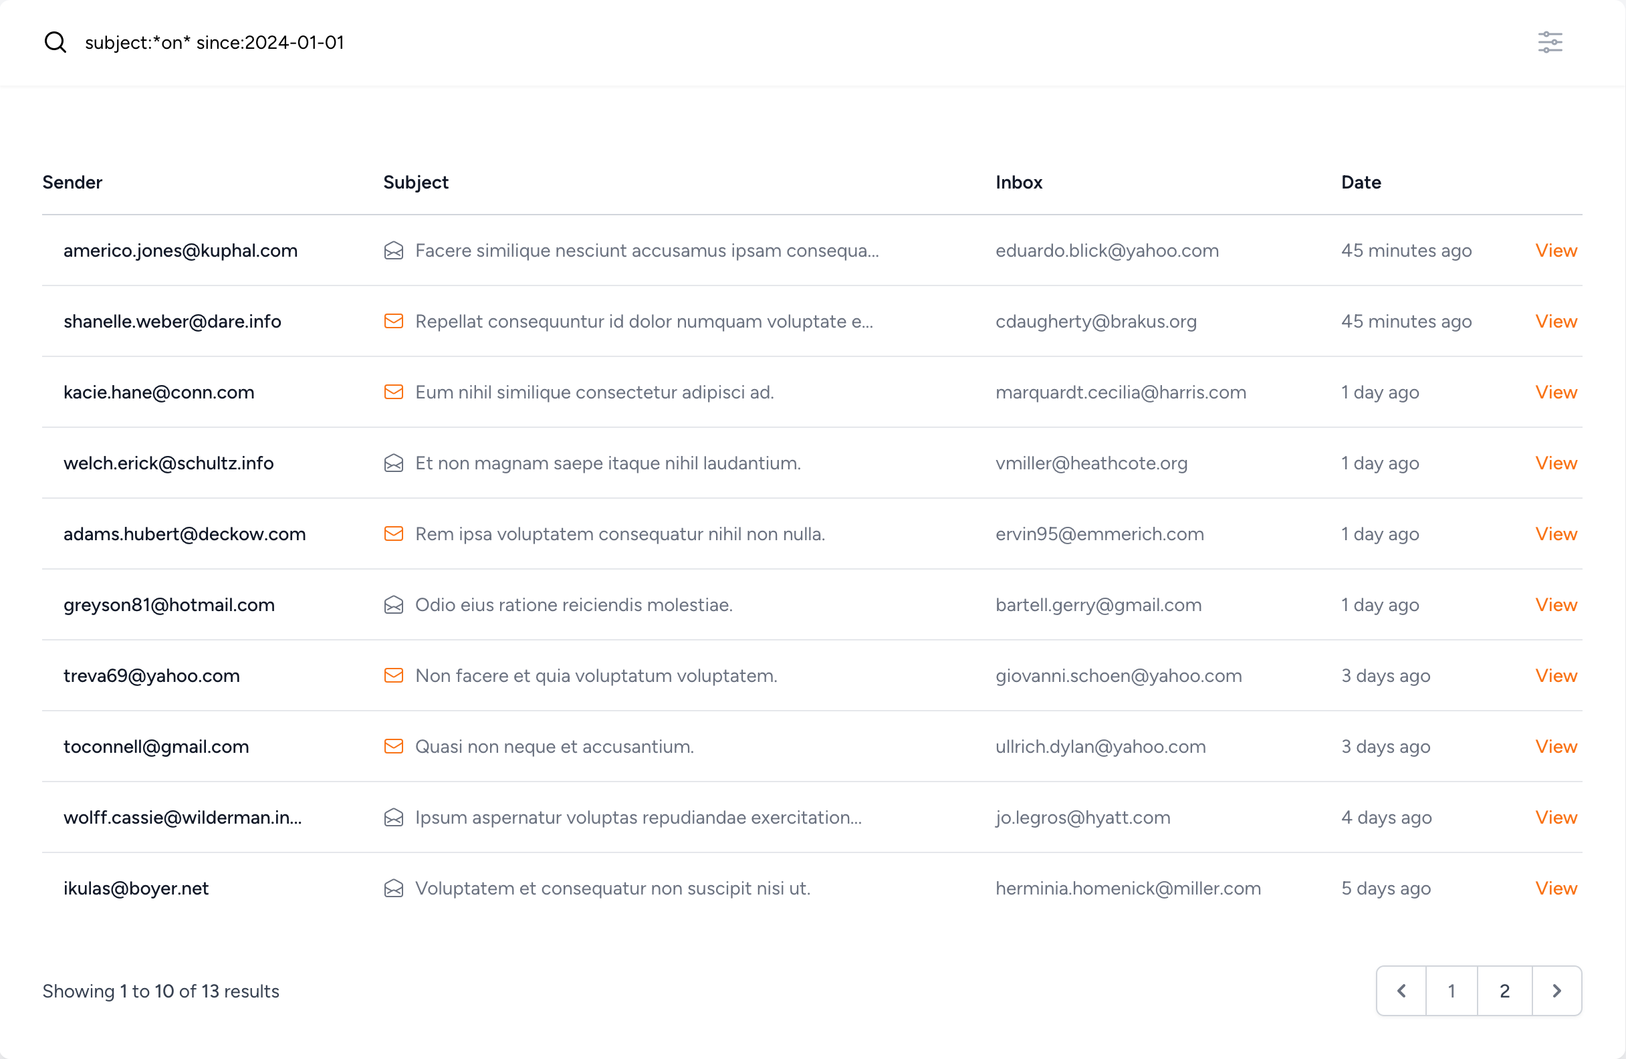Select page 1 in the pagination control
This screenshot has width=1626, height=1059.
[1451, 991]
